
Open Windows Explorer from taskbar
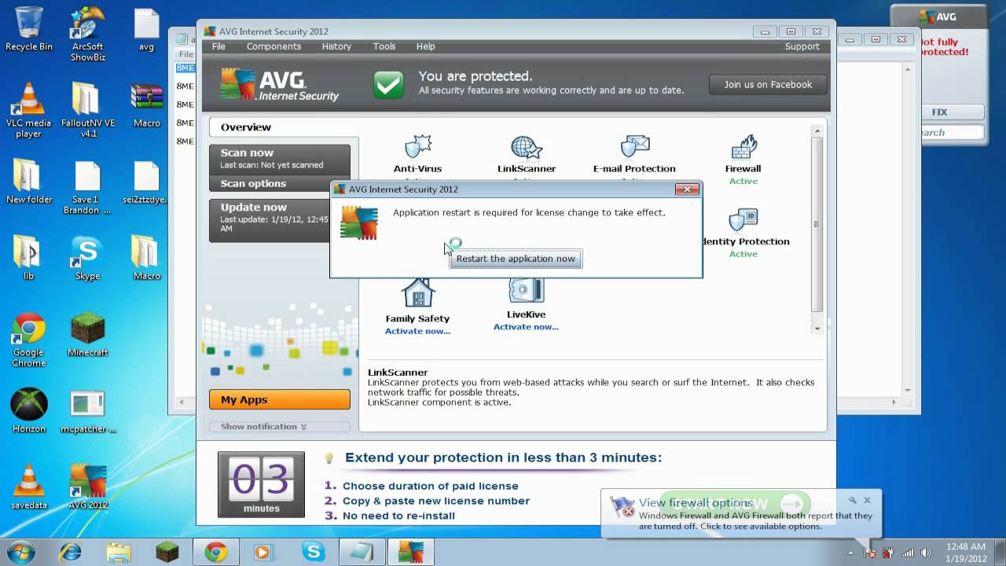(119, 551)
